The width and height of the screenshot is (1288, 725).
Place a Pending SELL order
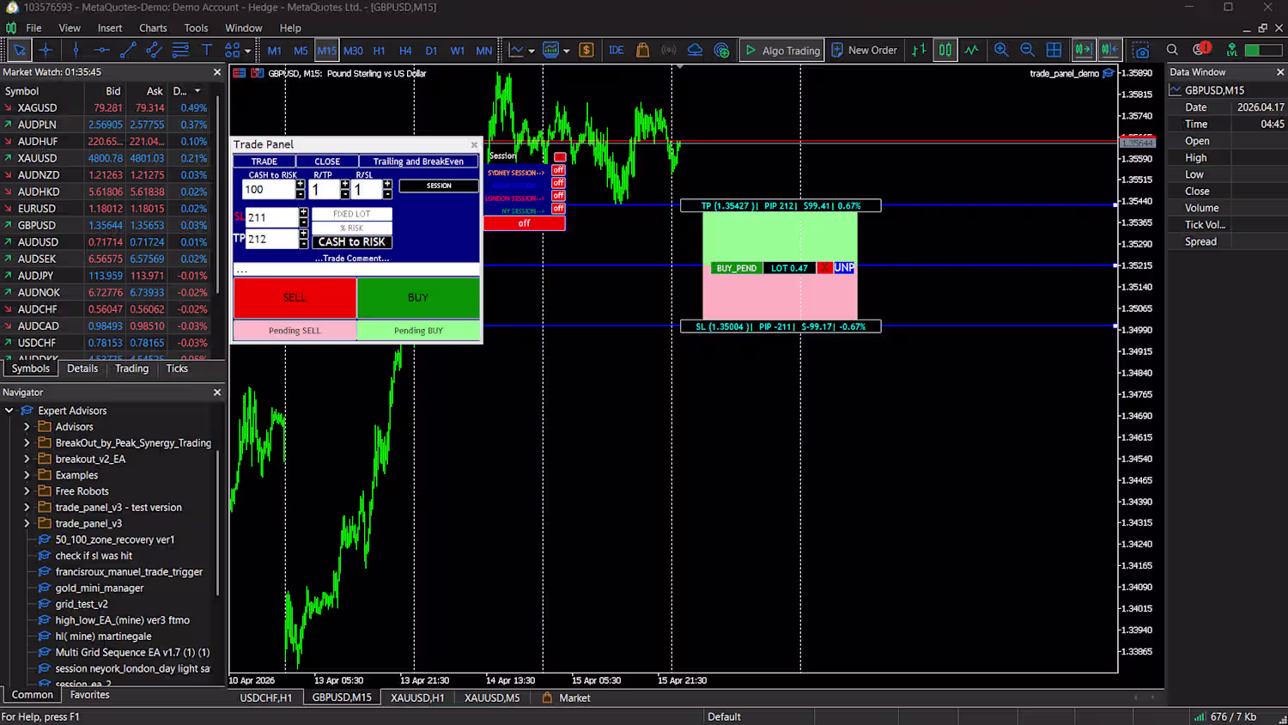coord(295,331)
